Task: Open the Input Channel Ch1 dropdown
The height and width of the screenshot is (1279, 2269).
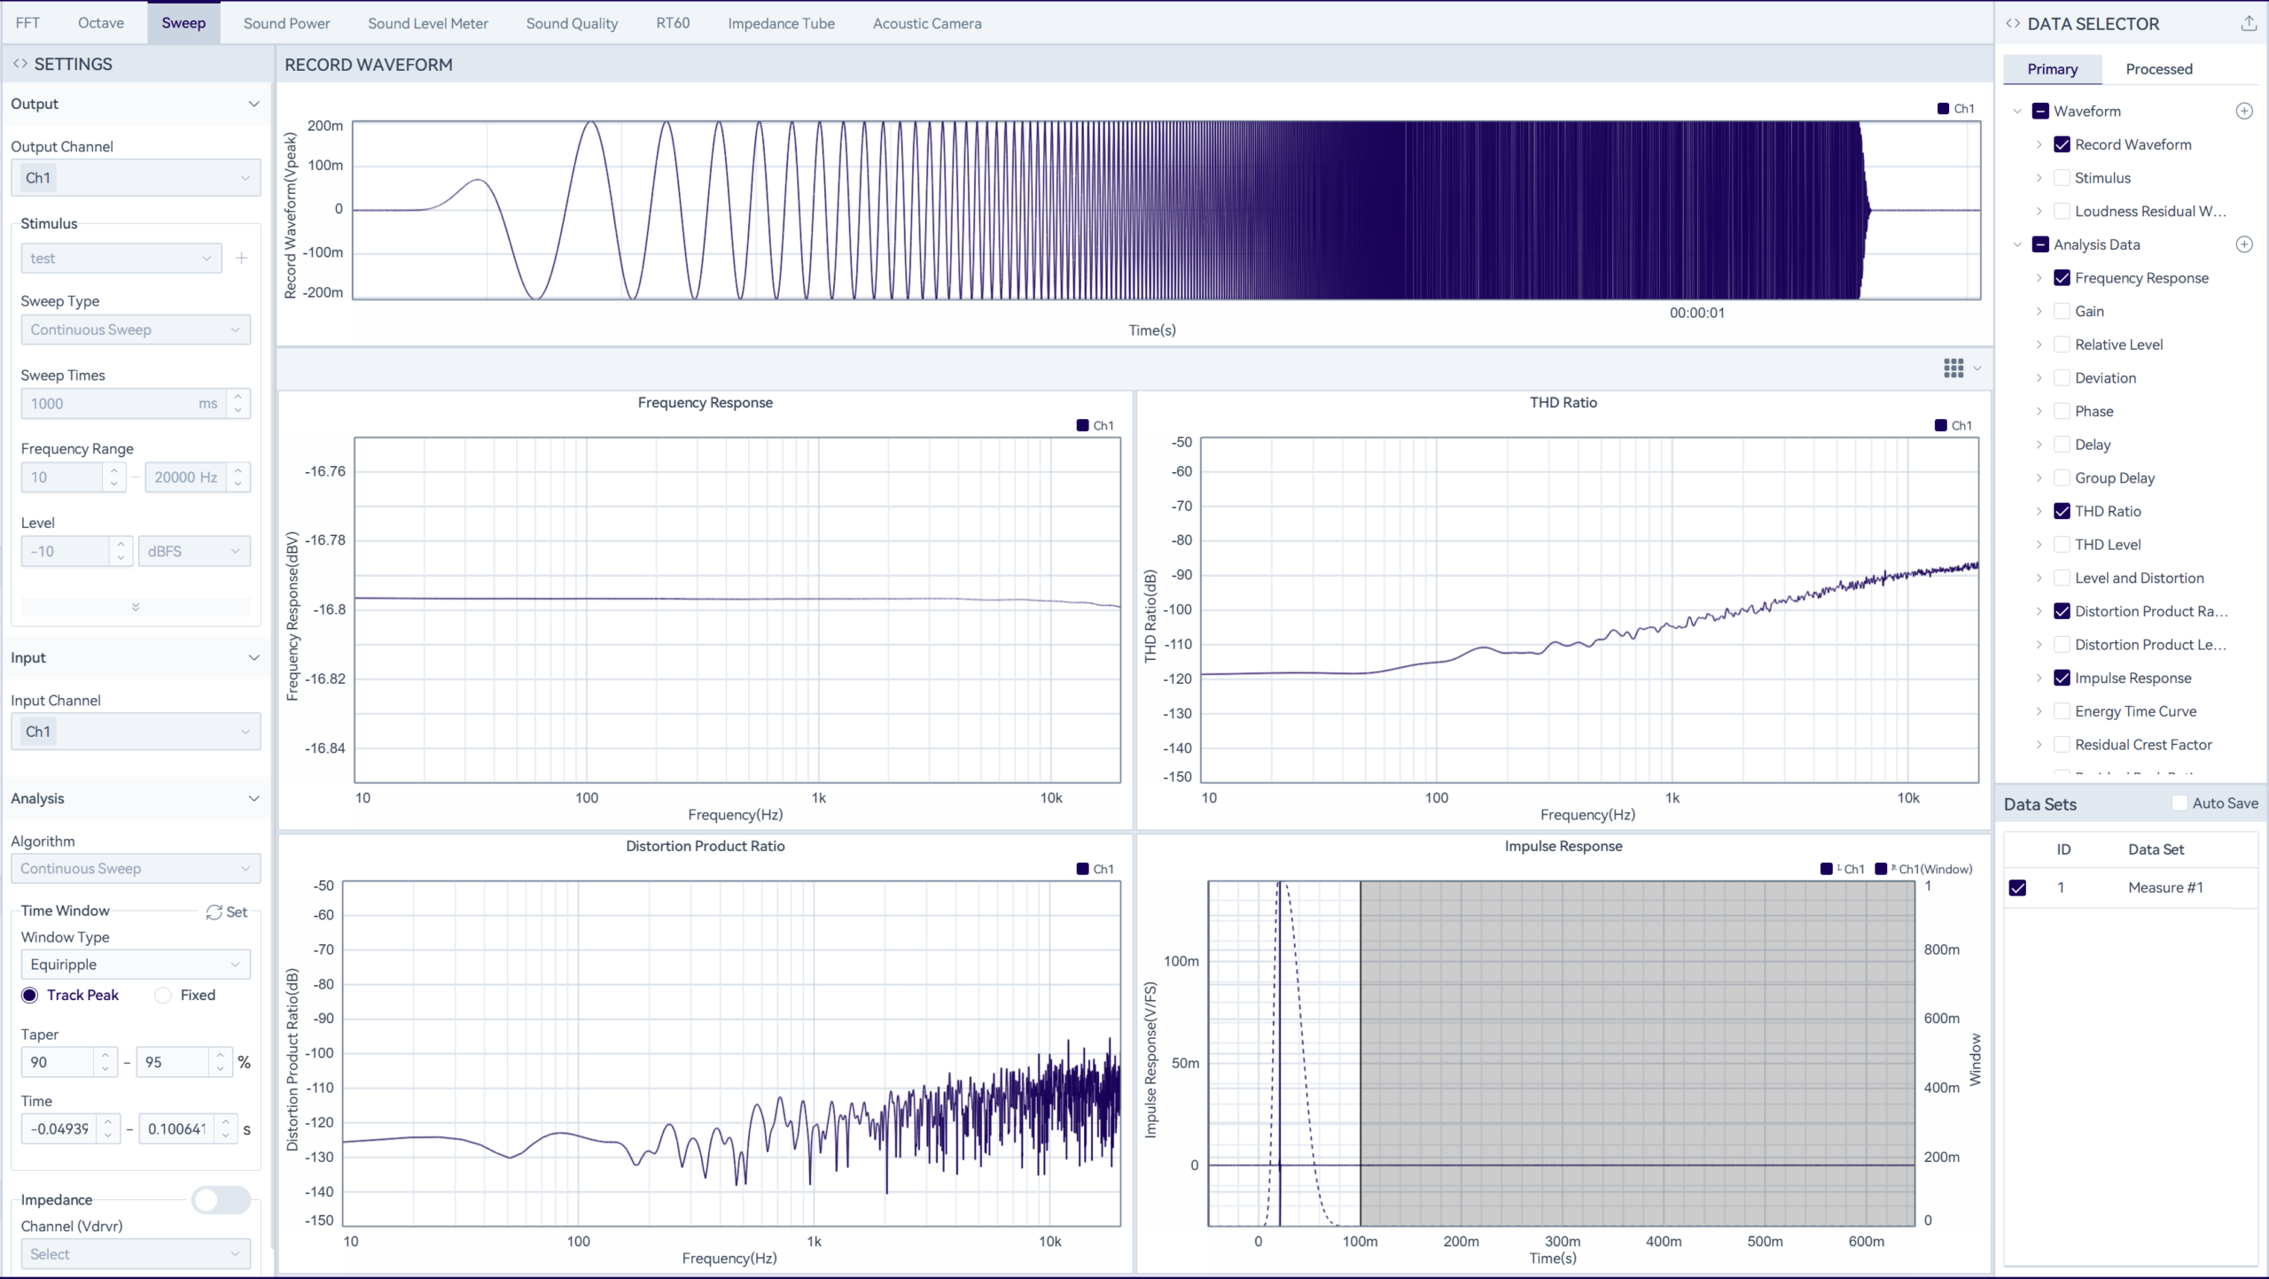Action: tap(136, 732)
